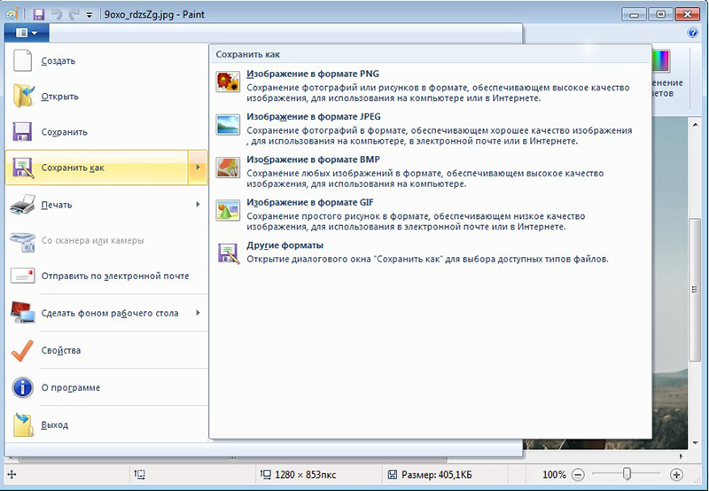Click the horizontal scrollbar right arrow
Image resolution: width=709 pixels, height=491 pixels.
[x=682, y=456]
